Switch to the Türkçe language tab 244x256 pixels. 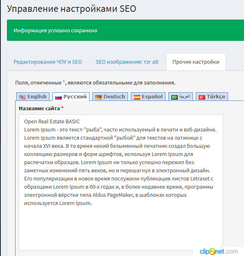tap(212, 97)
